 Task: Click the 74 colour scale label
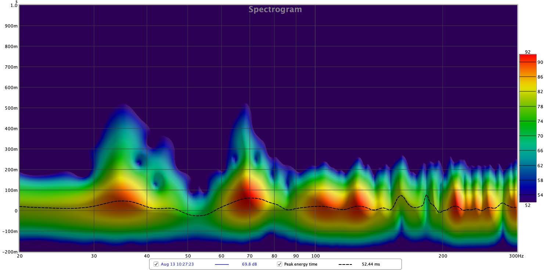[x=540, y=121]
